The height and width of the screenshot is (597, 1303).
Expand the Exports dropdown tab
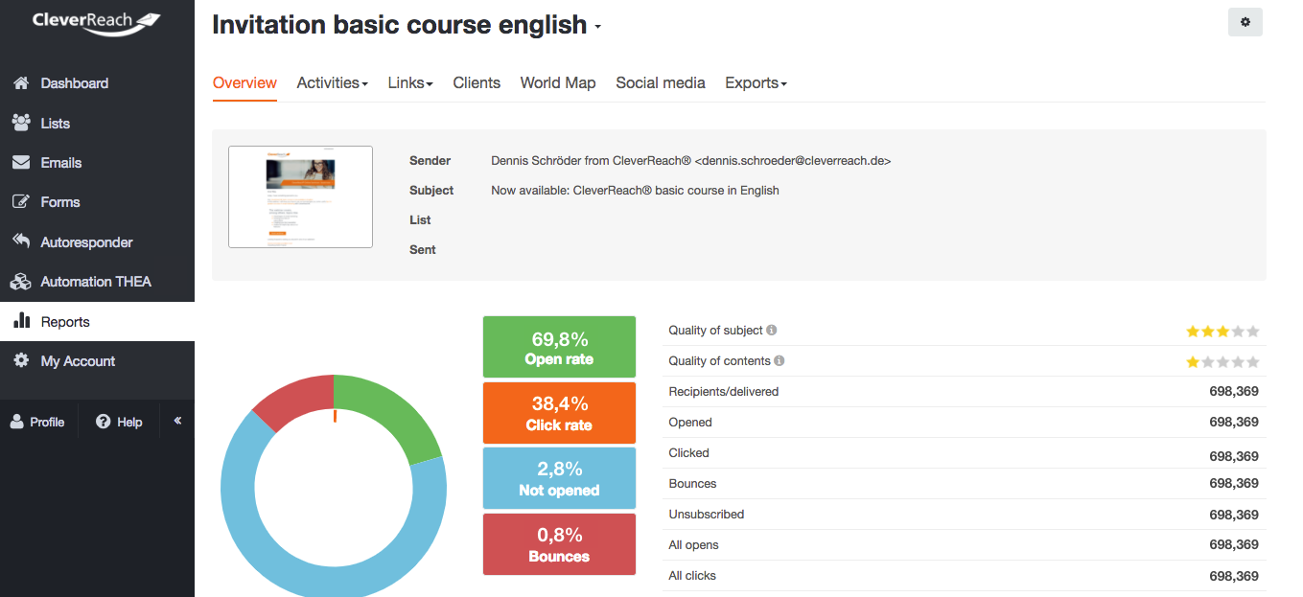pos(756,83)
